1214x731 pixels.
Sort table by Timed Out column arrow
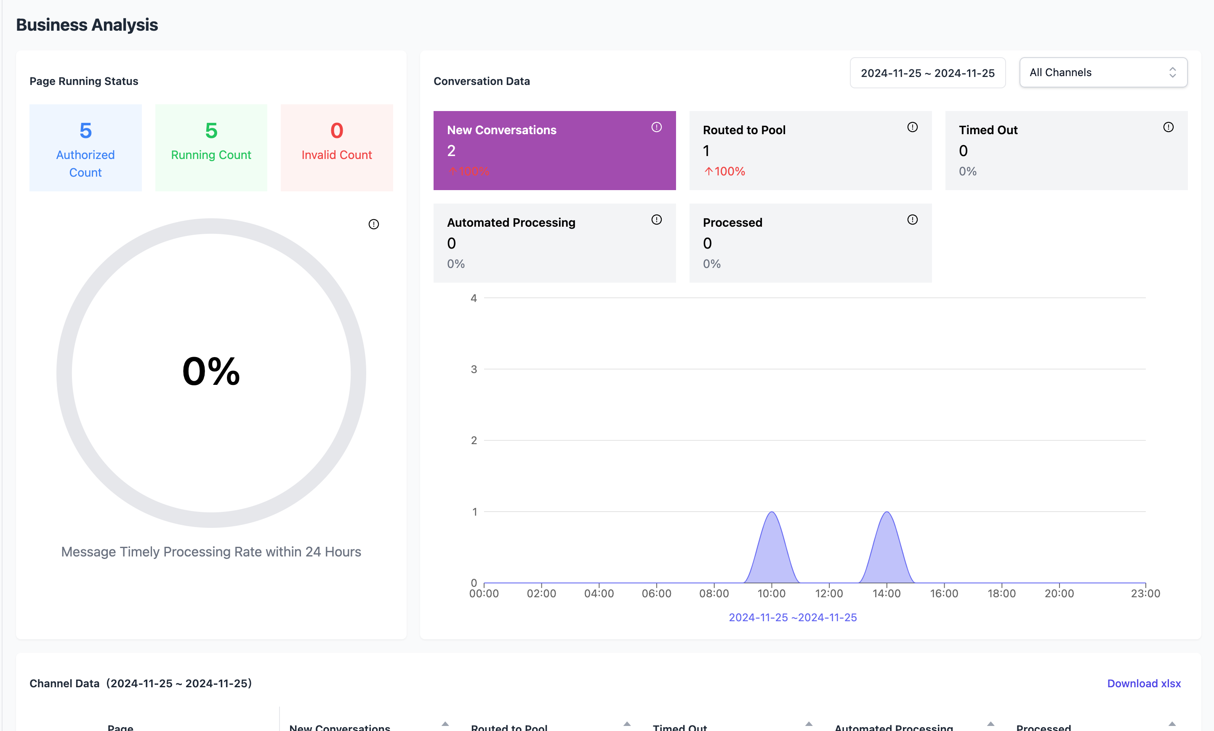809,724
